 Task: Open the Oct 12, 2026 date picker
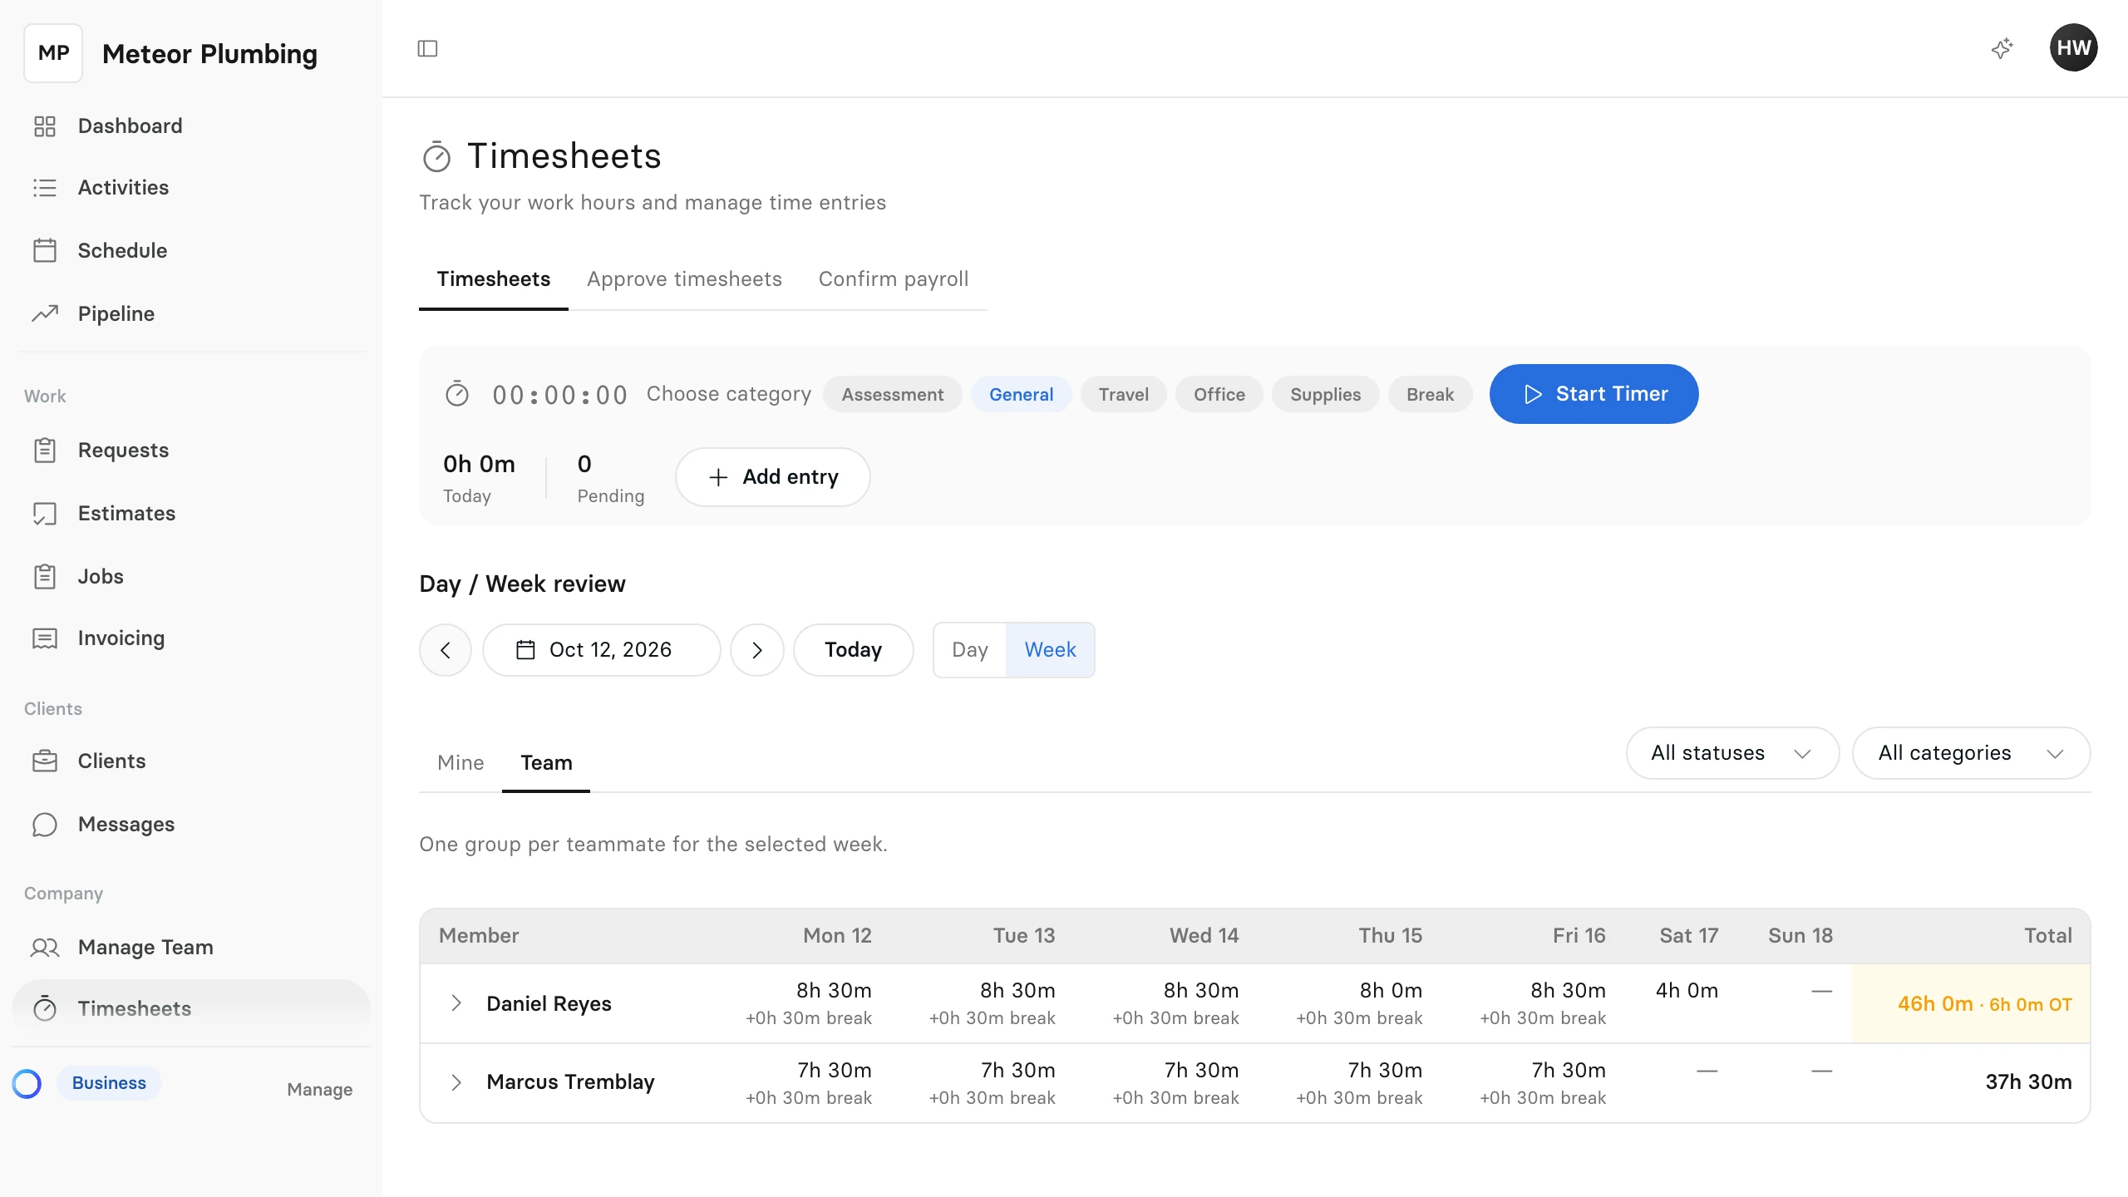pyautogui.click(x=601, y=650)
